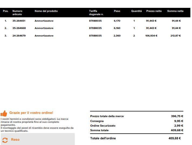Viewport: 192px width, 145px height.
Task: Select position number 2.
Action: pos(6,28)
